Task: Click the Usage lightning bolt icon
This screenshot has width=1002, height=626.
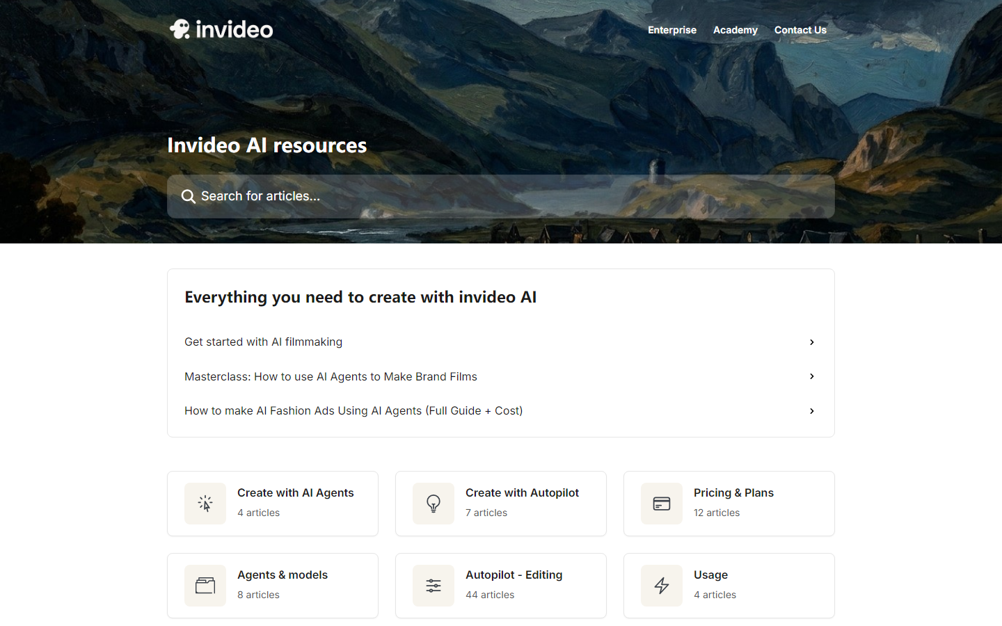Action: point(662,586)
